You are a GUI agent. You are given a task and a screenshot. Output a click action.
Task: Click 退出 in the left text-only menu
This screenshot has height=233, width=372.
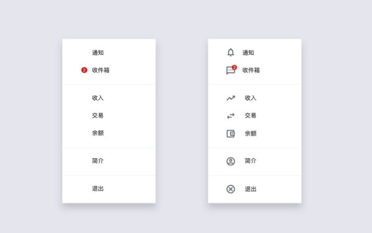[98, 189]
